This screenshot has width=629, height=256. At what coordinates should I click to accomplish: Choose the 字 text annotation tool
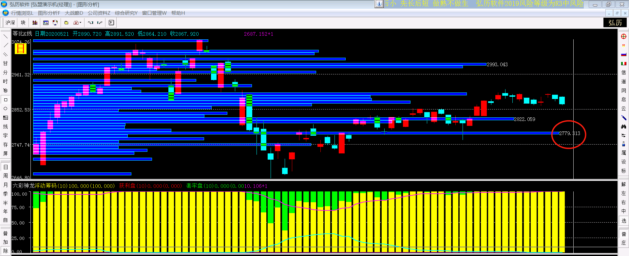pos(6,135)
